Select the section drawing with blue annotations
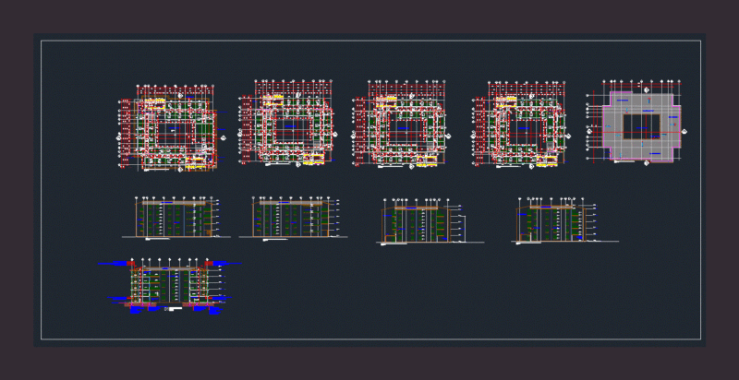739x380 pixels. (170, 286)
